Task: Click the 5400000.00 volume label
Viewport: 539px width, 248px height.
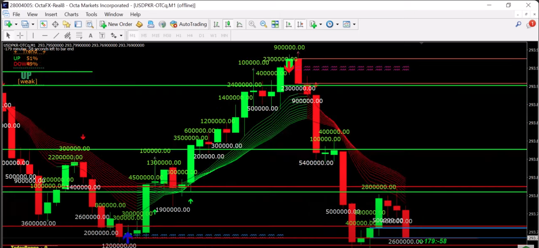Action: [316, 163]
